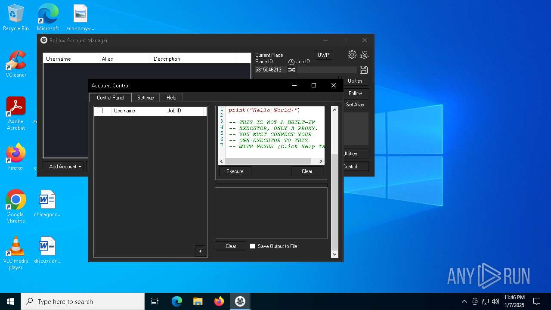Screen dimensions: 551x310
Task: Open CCleaner desktop shortcut
Action: (x=16, y=65)
